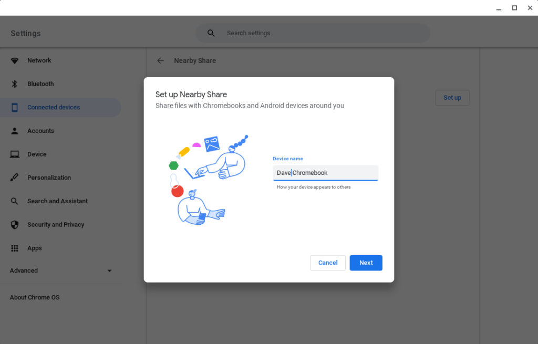The width and height of the screenshot is (538, 344).
Task: Go back using the Nearby Share arrow
Action: pyautogui.click(x=160, y=61)
